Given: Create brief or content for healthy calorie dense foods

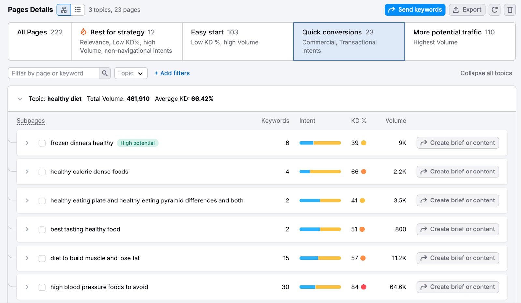Looking at the screenshot, I should 458,172.
